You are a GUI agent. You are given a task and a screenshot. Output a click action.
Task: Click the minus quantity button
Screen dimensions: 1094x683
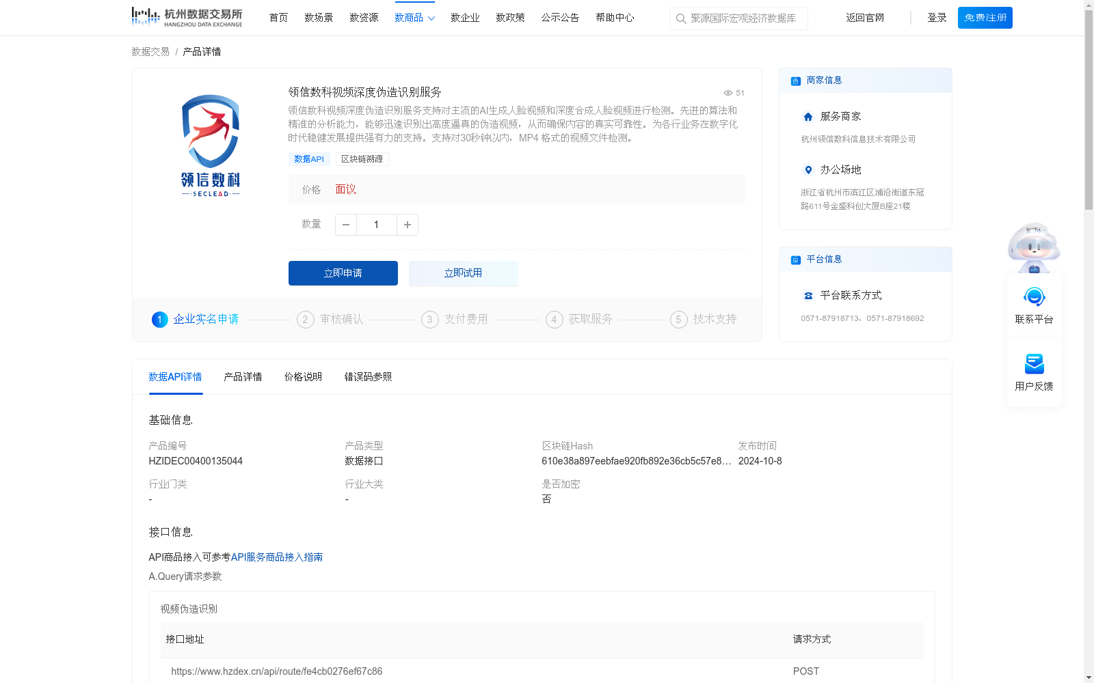(346, 225)
